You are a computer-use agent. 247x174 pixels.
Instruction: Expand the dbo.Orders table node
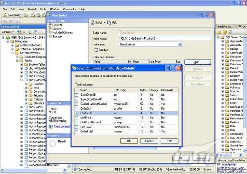click(21, 107)
